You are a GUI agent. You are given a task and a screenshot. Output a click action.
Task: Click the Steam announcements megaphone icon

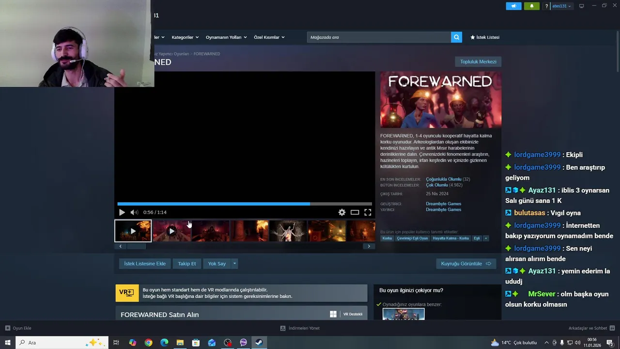[513, 6]
